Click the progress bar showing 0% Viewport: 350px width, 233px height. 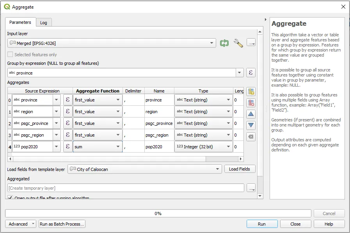point(158,213)
